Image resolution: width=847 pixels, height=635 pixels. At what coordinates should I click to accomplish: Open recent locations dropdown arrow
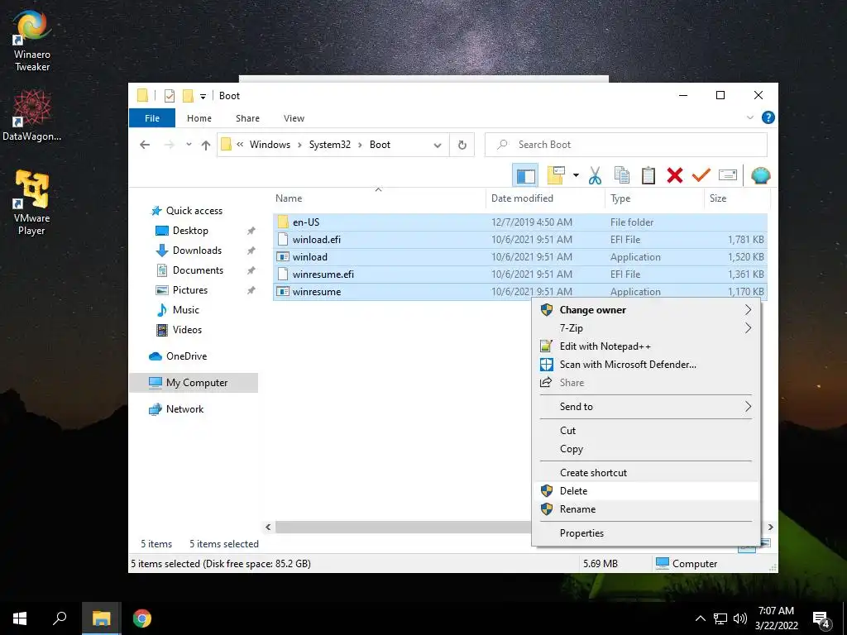pyautogui.click(x=189, y=145)
